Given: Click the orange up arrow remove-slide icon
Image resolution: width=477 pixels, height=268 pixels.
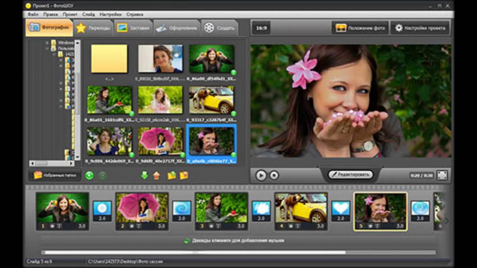Looking at the screenshot, I should point(157,175).
